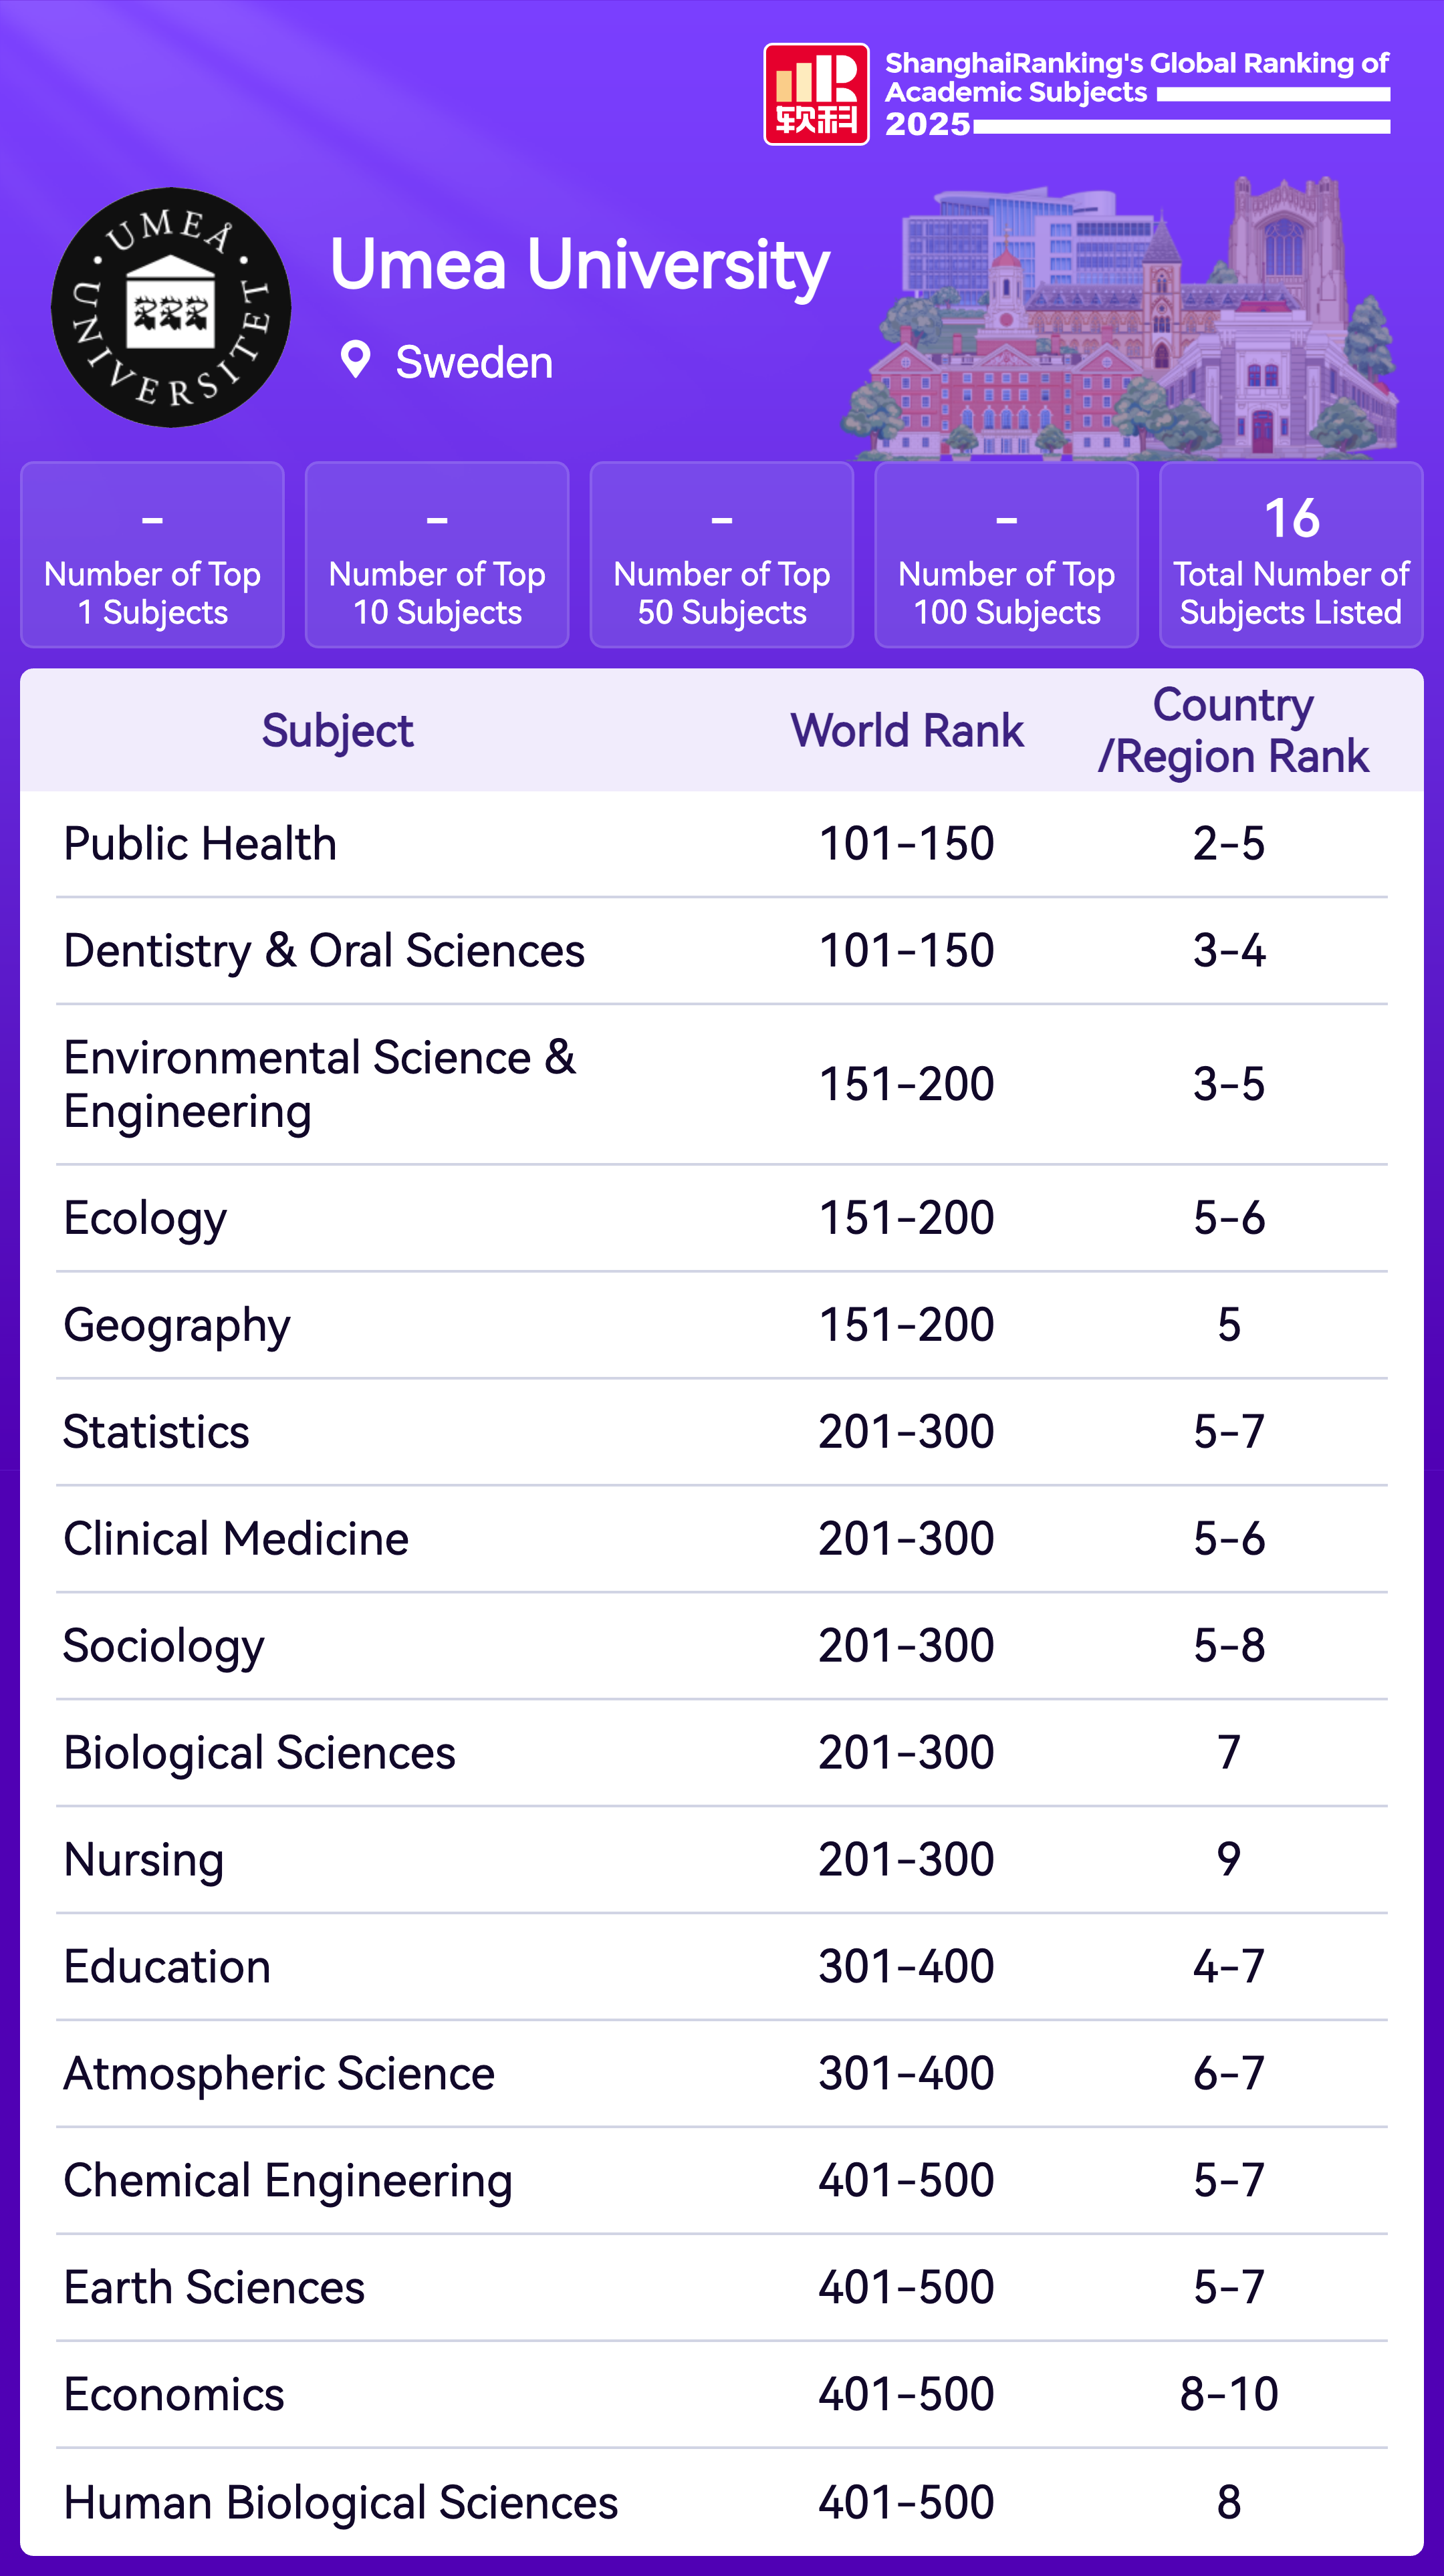Open the Dentistry & Oral Sciences subject
Image resolution: width=1444 pixels, height=2576 pixels.
(x=324, y=951)
